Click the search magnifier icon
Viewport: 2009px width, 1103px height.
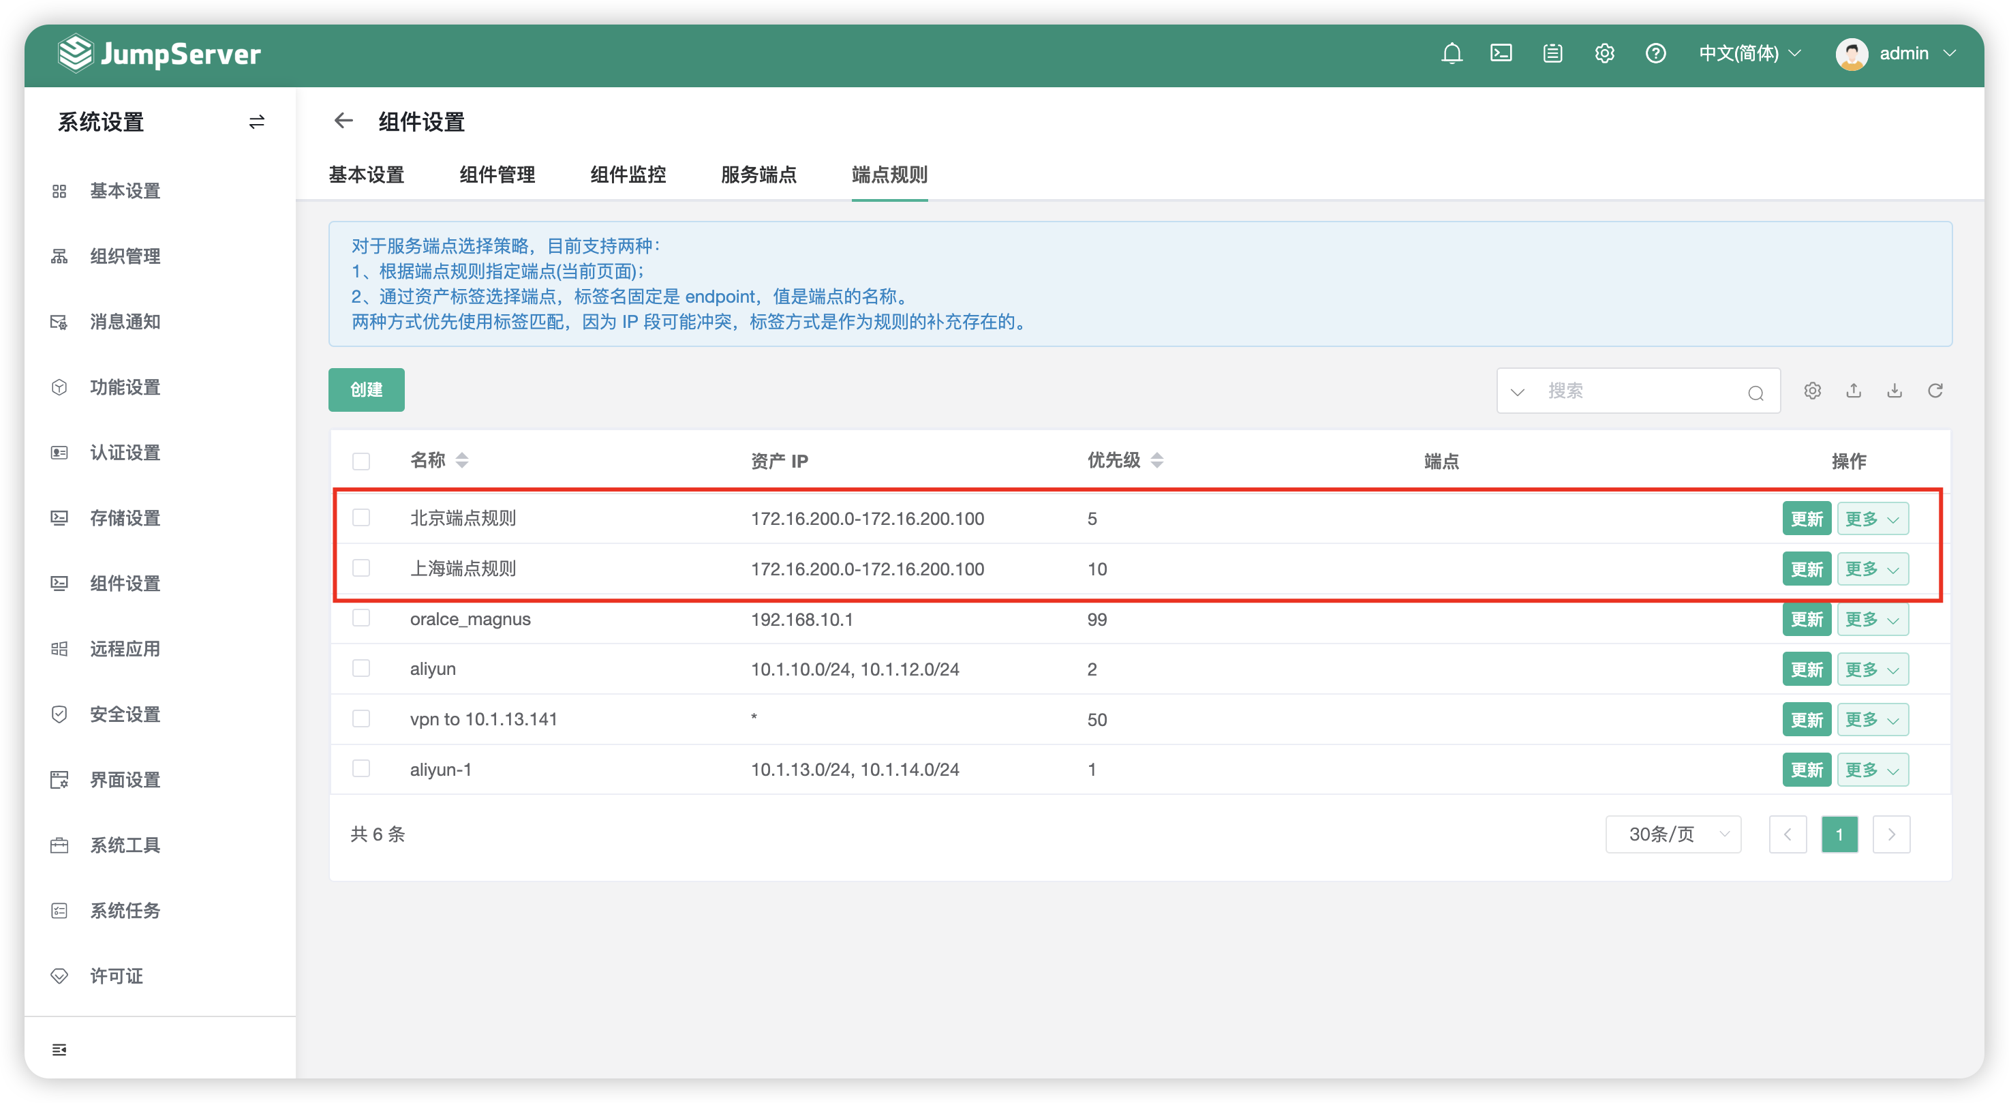click(1755, 391)
